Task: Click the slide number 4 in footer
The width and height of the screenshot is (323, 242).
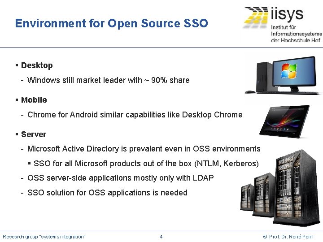Action: click(x=161, y=237)
